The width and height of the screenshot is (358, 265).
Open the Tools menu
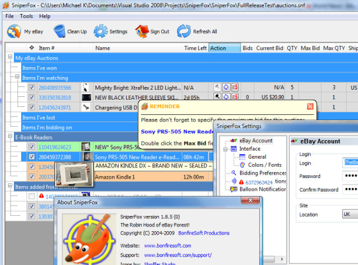[27, 16]
